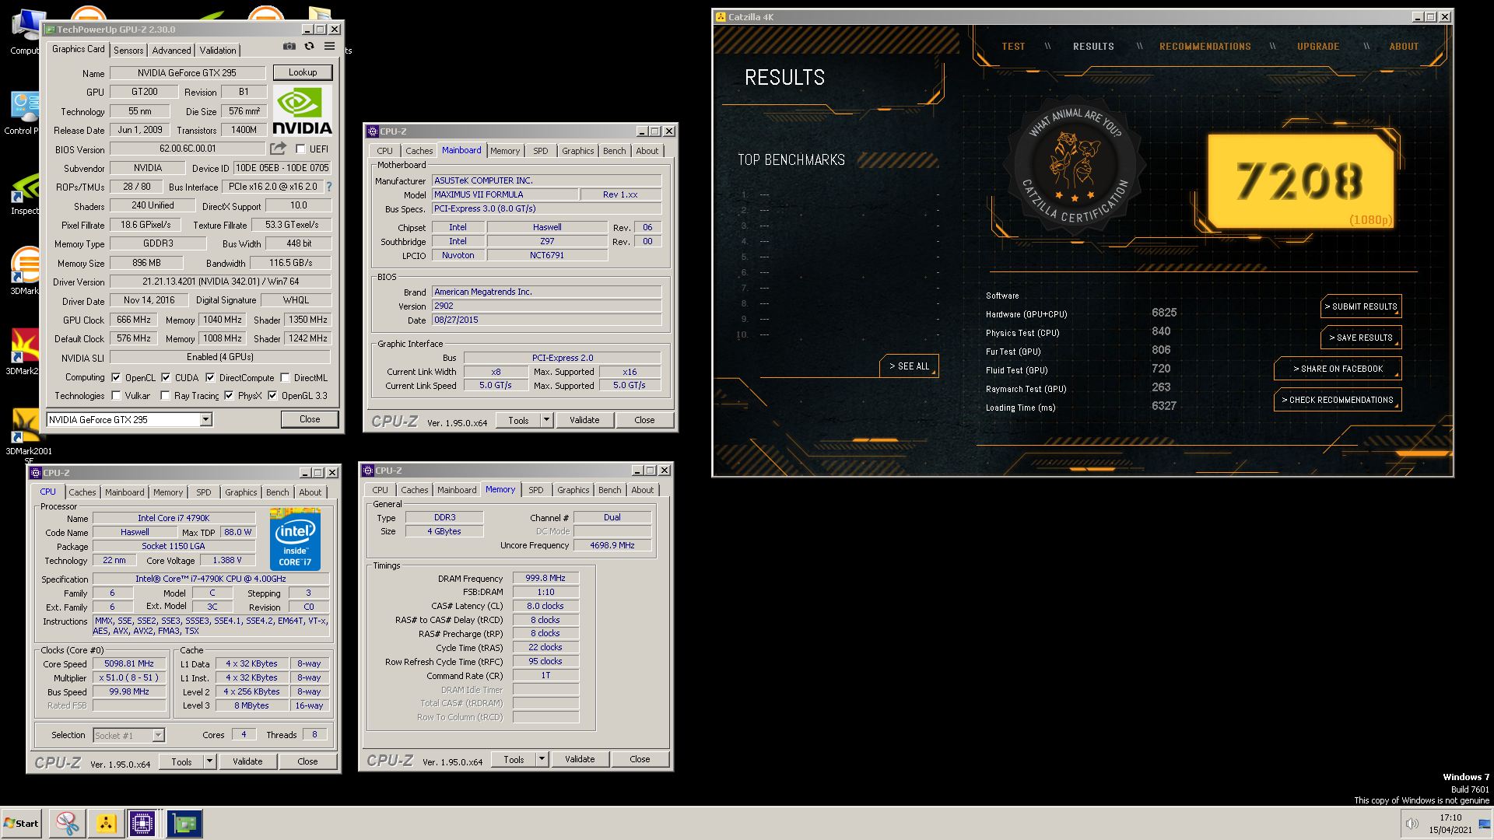The height and width of the screenshot is (840, 1494).
Task: Click SEE ALL under Top Benchmarks
Action: (x=909, y=366)
